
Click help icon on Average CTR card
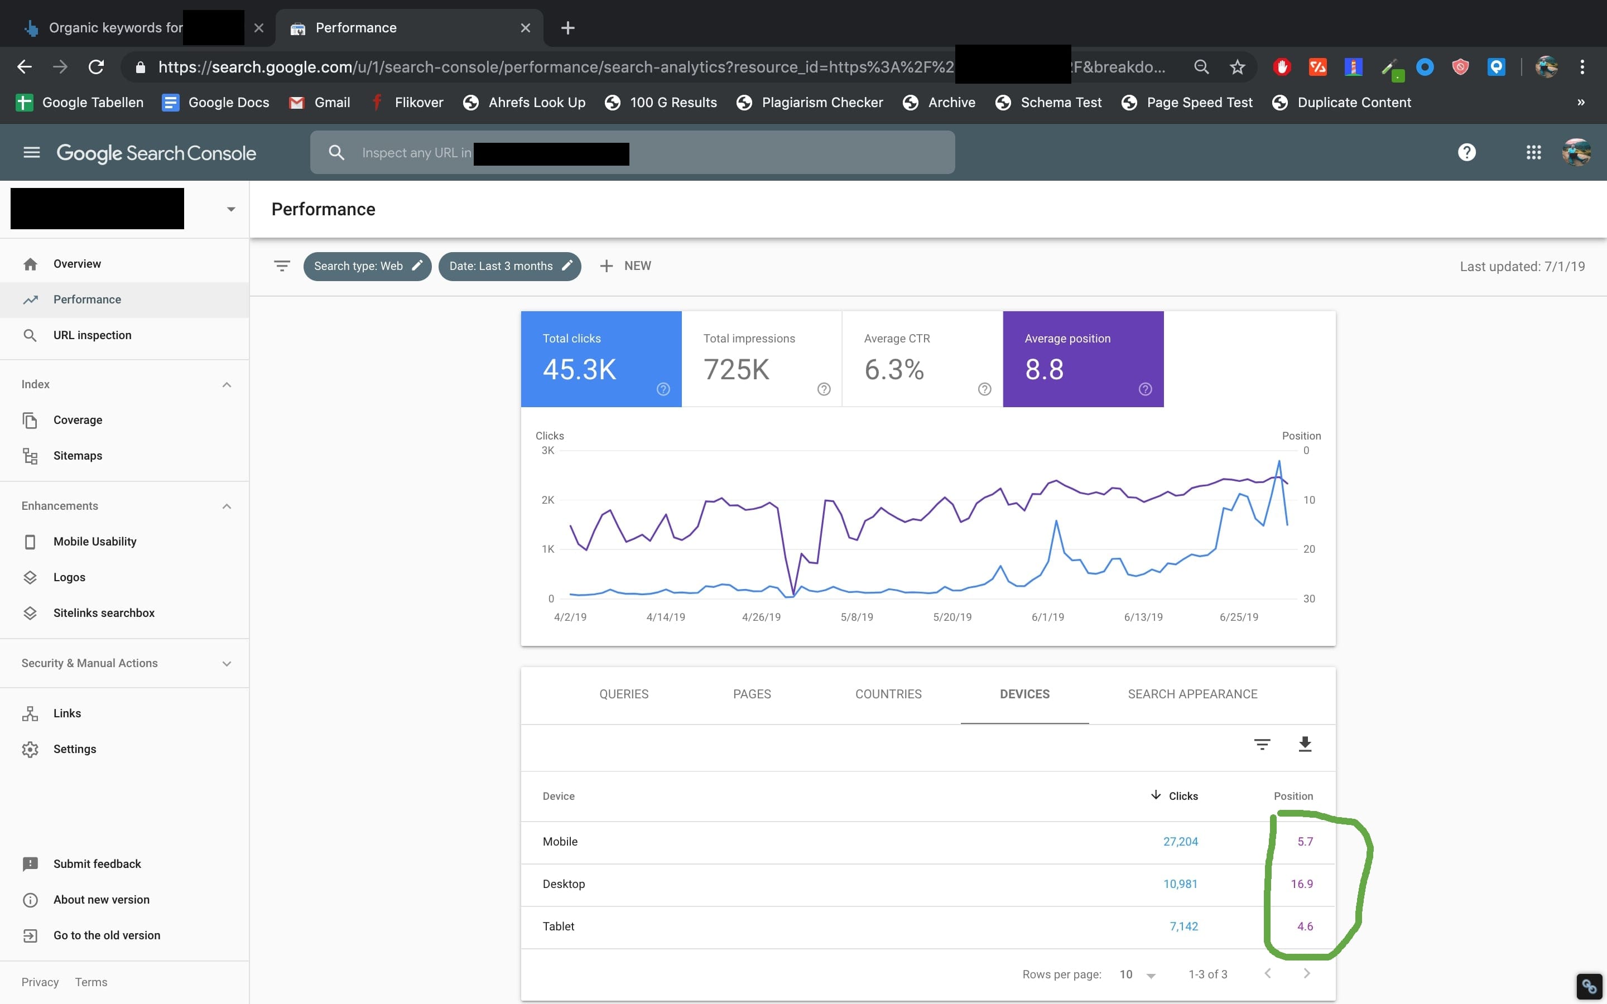point(984,389)
